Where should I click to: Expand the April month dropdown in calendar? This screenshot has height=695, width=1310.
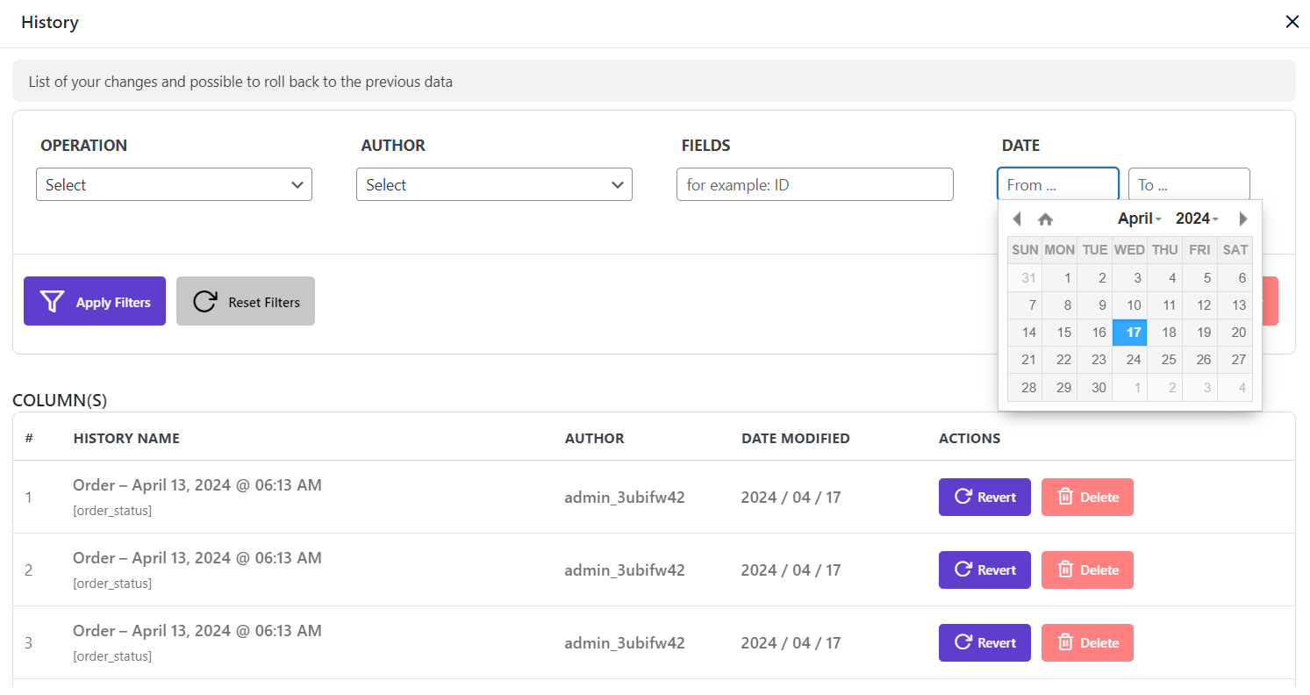(1139, 219)
